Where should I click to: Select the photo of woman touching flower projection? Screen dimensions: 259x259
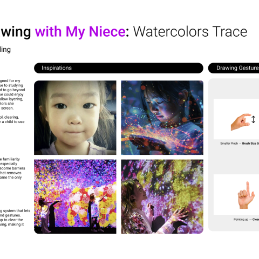click(162, 196)
